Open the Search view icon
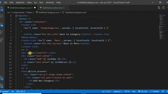The image size is (168, 94). click(x=1, y=16)
